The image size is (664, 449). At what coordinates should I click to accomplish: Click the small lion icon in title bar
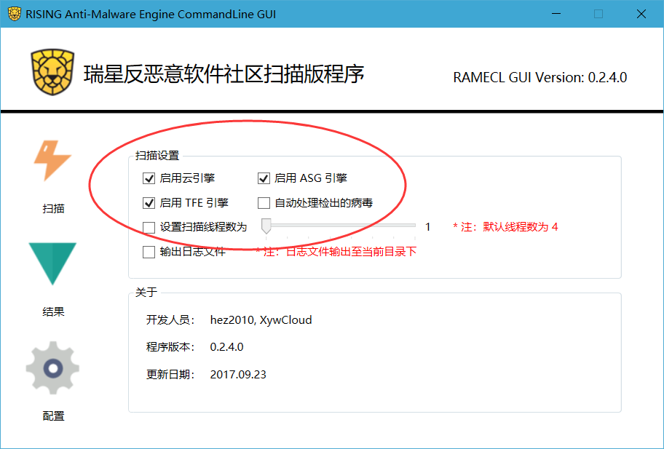tap(15, 14)
